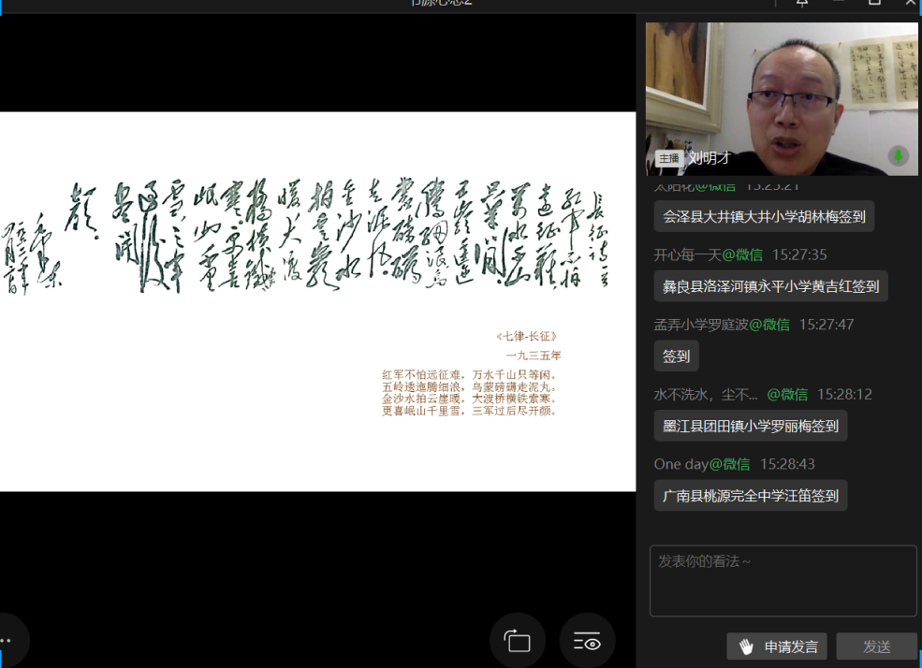Click poem line 五岭逶迤腾细浪
Image resolution: width=922 pixels, height=668 pixels.
pyautogui.click(x=422, y=387)
